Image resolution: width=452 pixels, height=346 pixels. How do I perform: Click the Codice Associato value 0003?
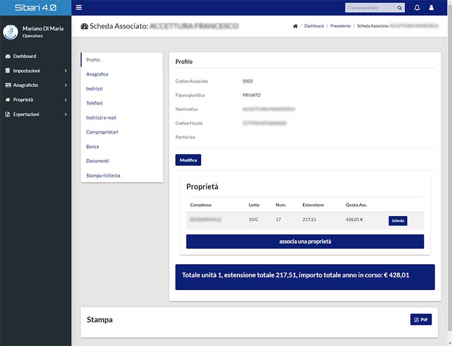point(247,81)
